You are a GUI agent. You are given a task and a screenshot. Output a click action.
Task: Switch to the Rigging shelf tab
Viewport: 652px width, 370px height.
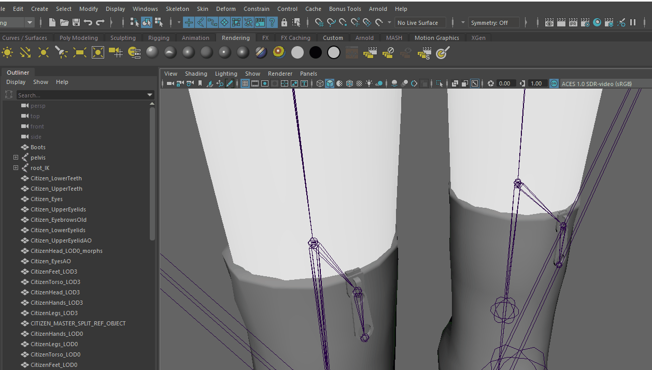[158, 38]
